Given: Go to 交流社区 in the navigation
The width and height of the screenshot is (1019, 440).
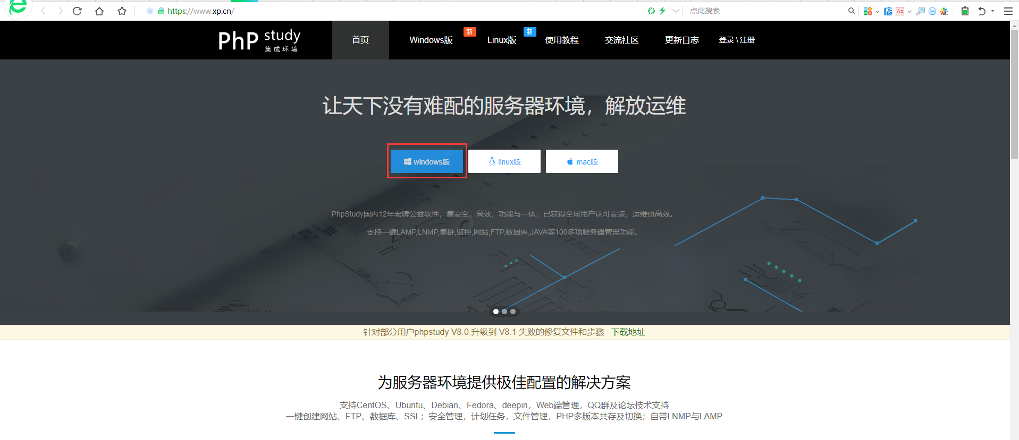Looking at the screenshot, I should coord(622,40).
